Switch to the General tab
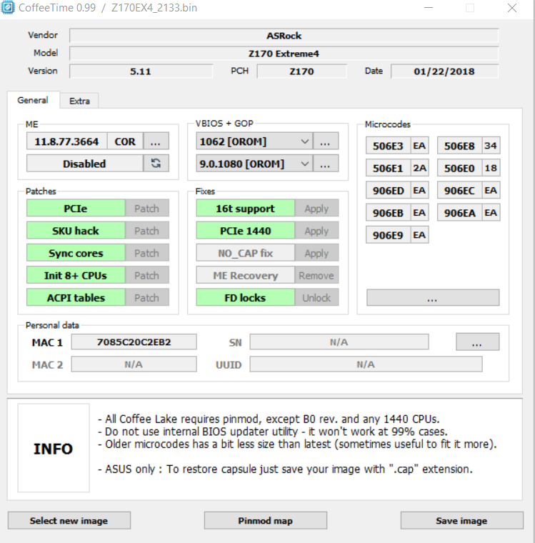Image resolution: width=535 pixels, height=543 pixels. click(x=33, y=100)
